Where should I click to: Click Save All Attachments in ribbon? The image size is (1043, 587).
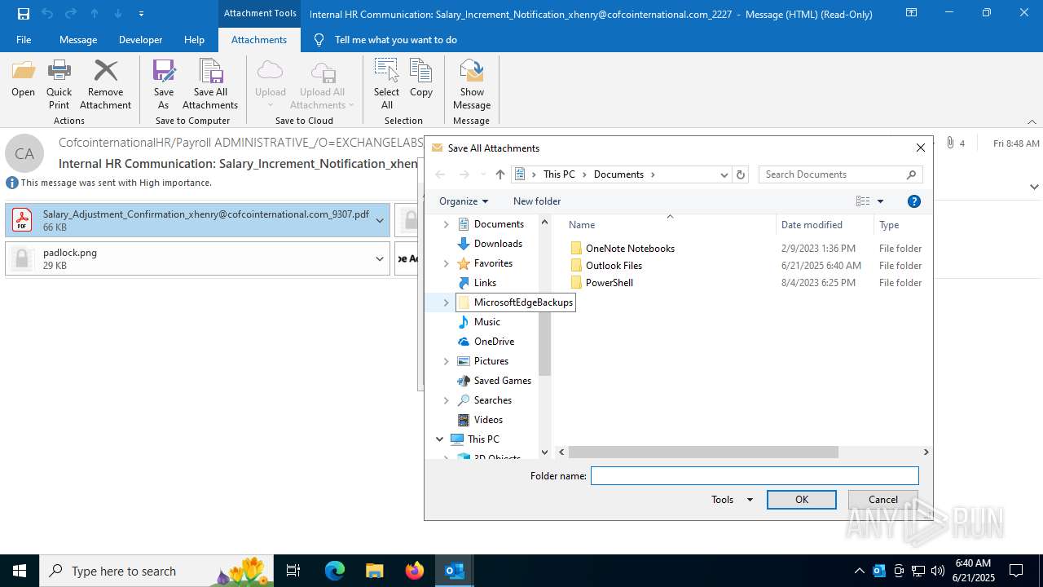pyautogui.click(x=210, y=85)
